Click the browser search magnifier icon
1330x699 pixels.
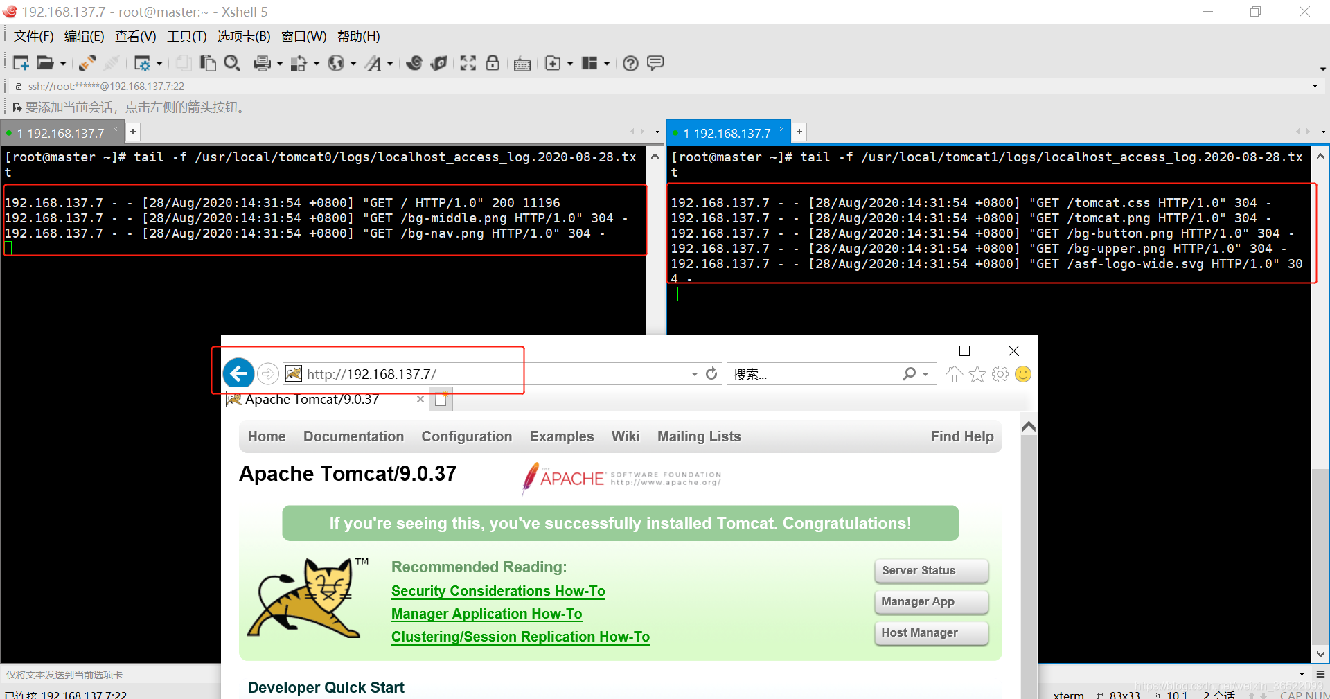pos(910,374)
